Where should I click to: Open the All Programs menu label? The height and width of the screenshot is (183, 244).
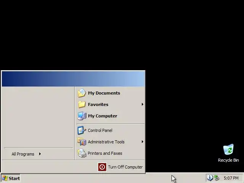(23, 154)
